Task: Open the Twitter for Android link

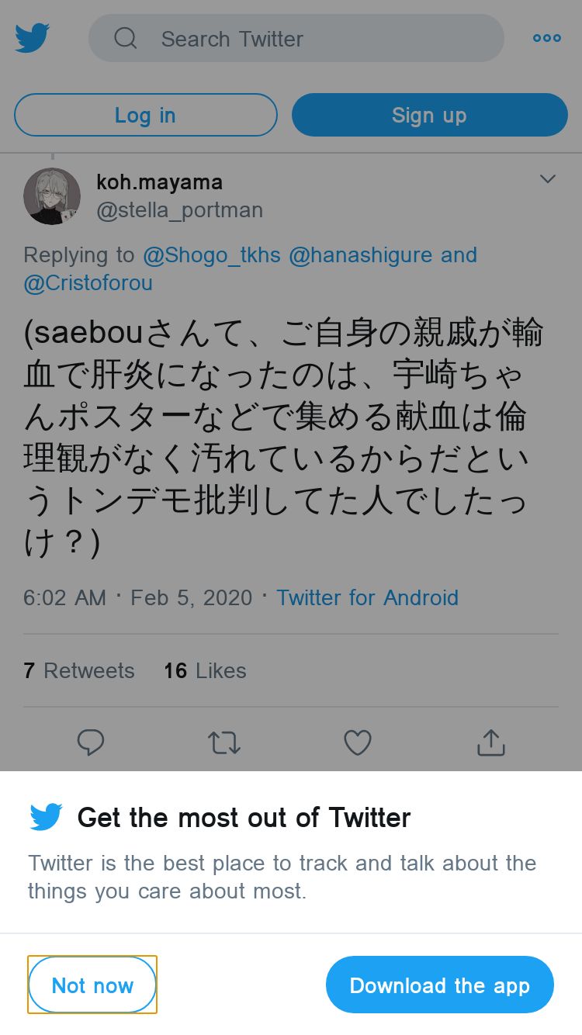Action: point(367,597)
